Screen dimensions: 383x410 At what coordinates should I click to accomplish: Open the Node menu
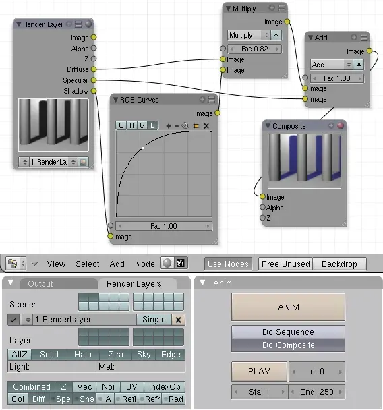145,264
